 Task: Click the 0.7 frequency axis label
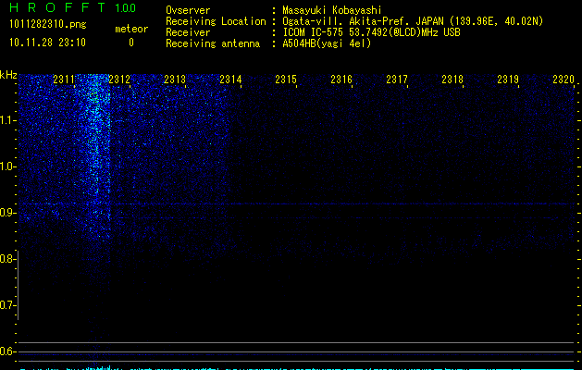click(7, 305)
